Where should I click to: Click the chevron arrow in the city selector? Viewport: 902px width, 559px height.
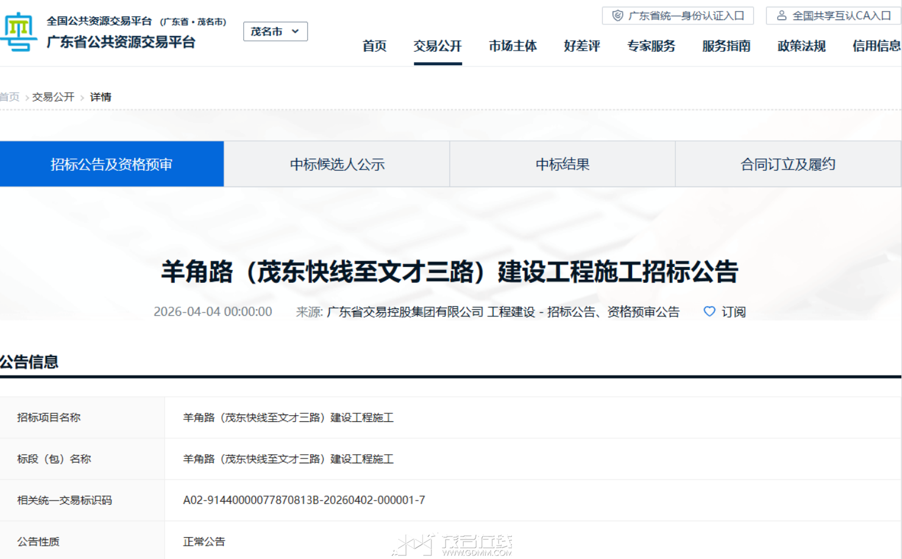[296, 32]
